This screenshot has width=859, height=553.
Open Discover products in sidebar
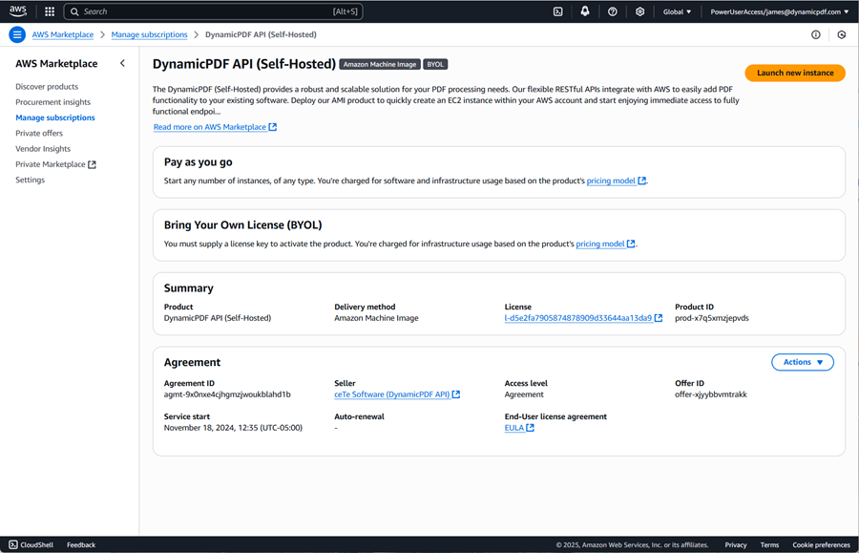click(47, 87)
